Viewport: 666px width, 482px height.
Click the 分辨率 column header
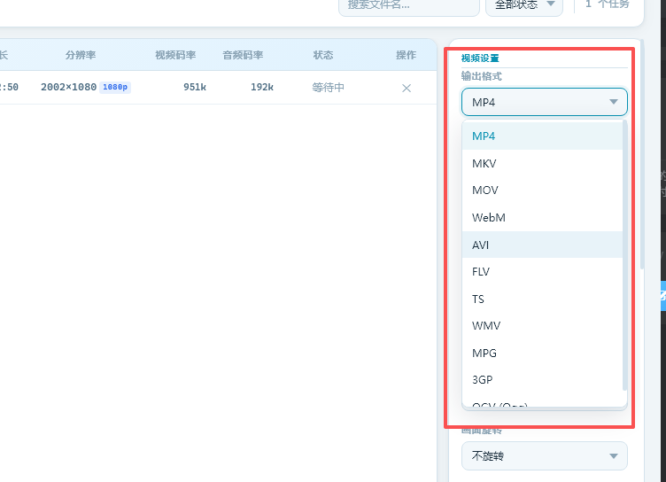pyautogui.click(x=80, y=55)
